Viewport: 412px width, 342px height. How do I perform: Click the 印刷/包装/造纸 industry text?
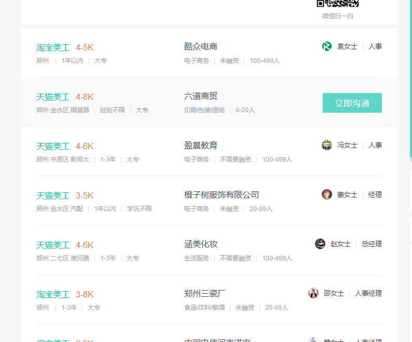point(204,110)
